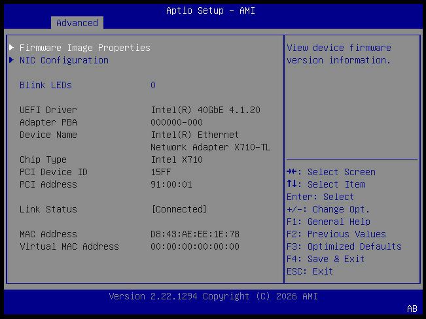This screenshot has width=426, height=319.
Task: Click the ESC: Exit hint
Action: 310,271
